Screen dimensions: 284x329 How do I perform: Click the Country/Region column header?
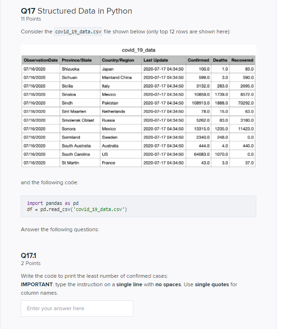point(121,60)
